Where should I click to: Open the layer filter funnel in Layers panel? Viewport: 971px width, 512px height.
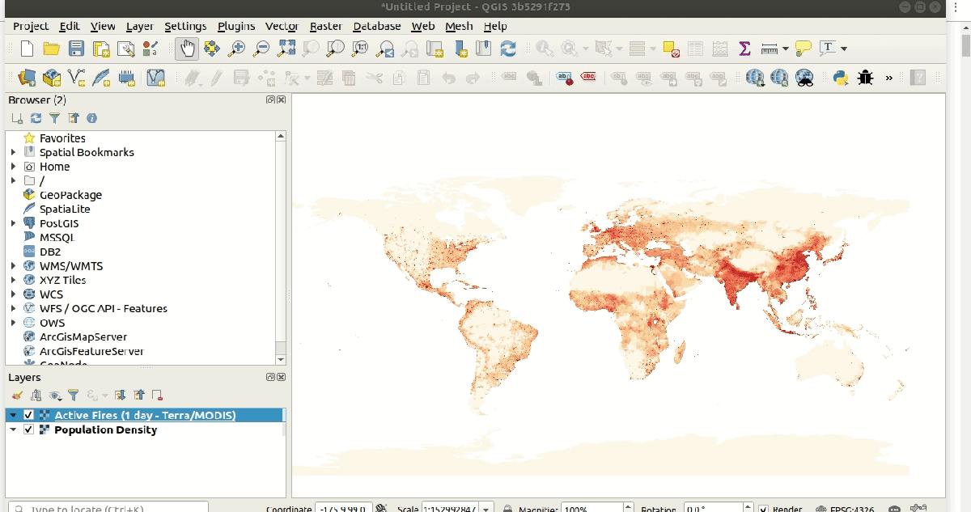point(73,396)
